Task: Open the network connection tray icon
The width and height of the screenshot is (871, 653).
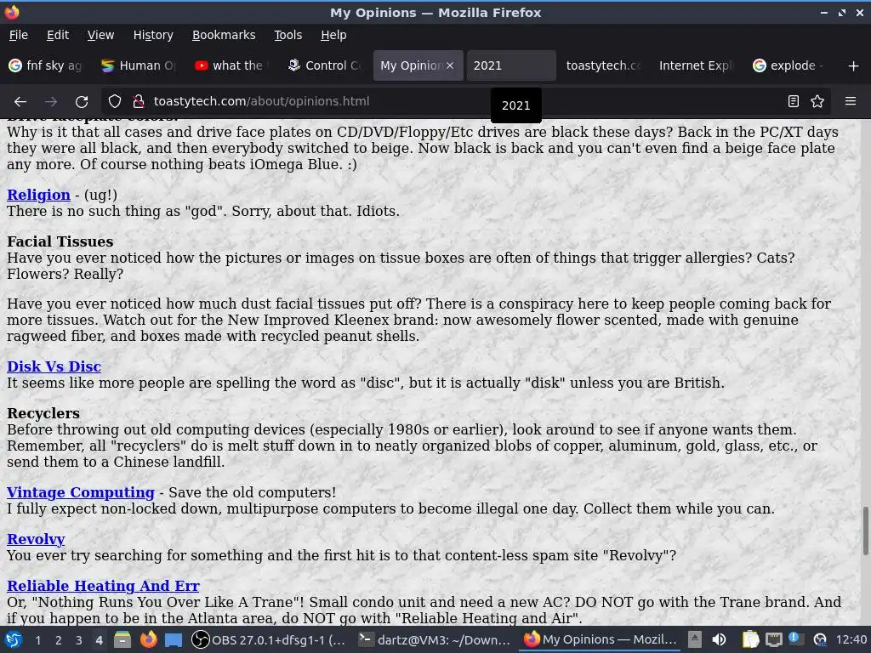Action: coord(774,639)
